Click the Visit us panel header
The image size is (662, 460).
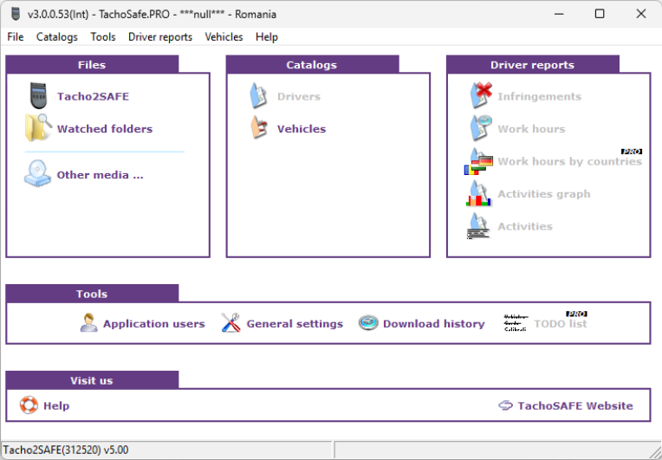tap(92, 379)
